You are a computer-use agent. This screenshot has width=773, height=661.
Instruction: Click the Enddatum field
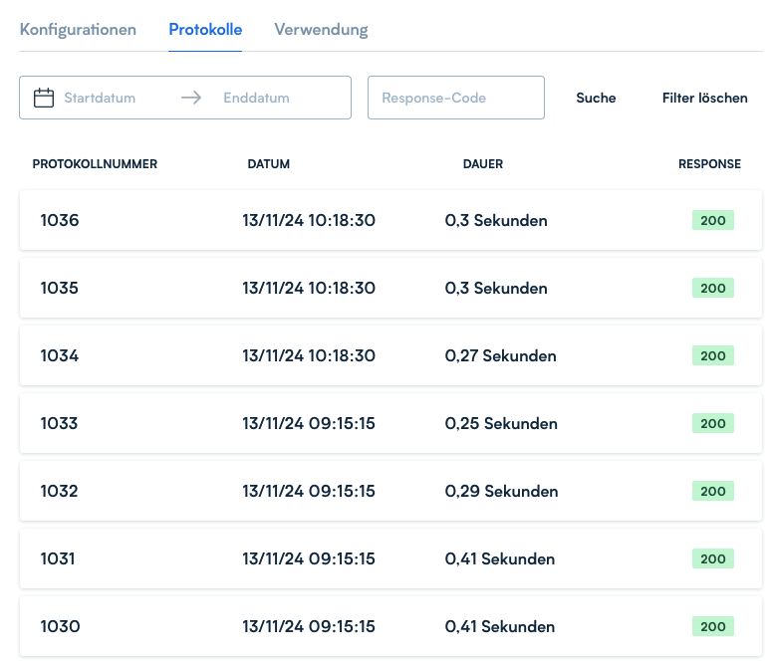coord(256,98)
